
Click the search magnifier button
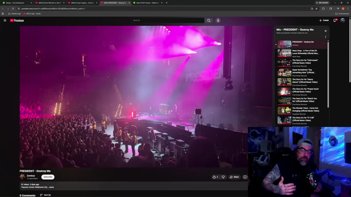tap(209, 20)
